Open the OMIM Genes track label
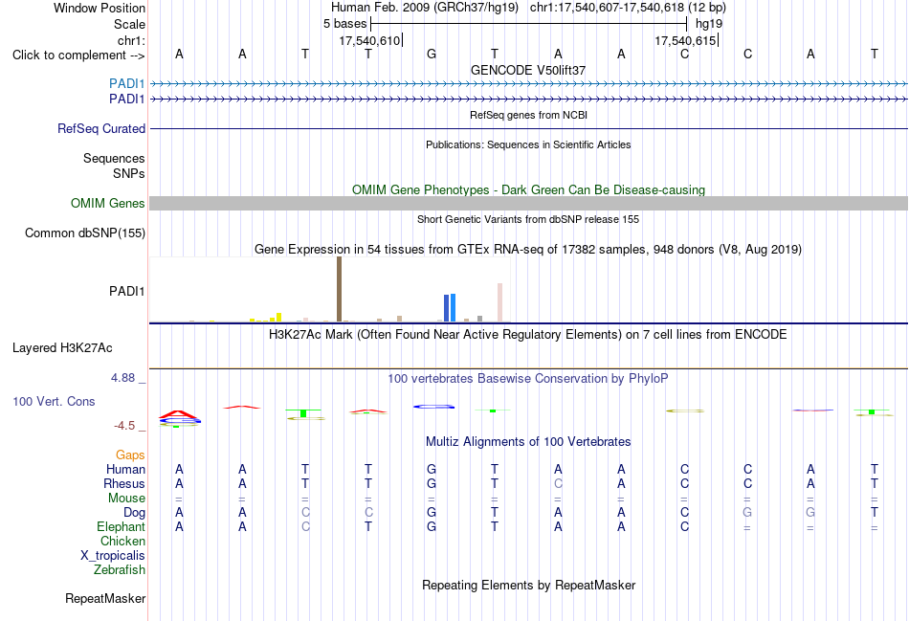Screen dimensions: 909x621 pos(107,204)
